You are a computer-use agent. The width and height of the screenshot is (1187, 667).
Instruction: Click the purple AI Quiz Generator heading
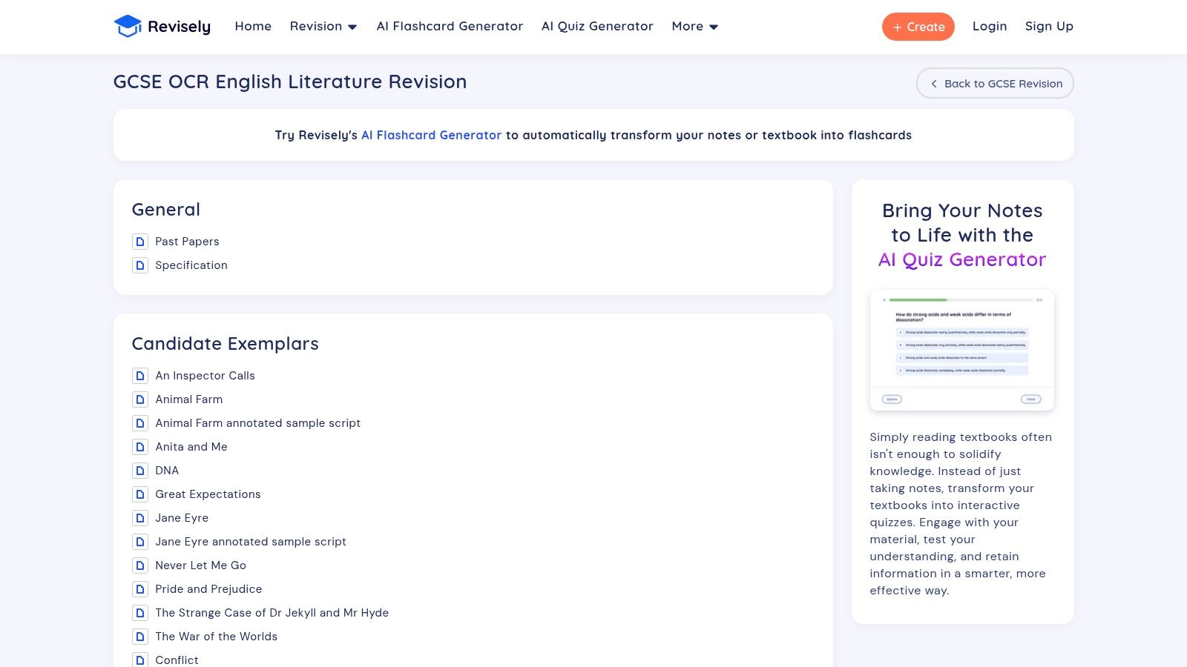point(962,259)
